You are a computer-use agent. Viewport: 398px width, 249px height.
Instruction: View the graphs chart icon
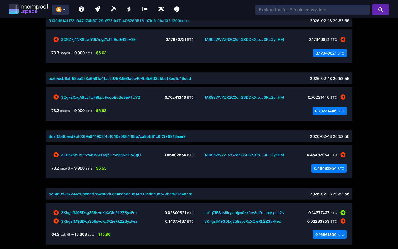point(145,9)
